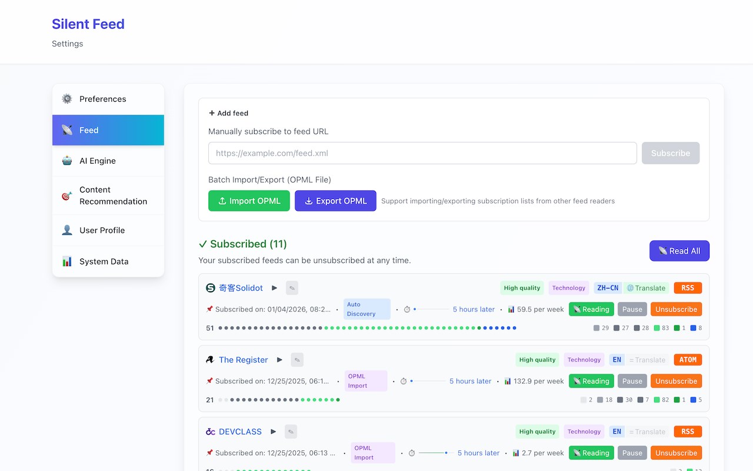
Task: Click the DEVCLASS logo icon
Action: click(211, 432)
